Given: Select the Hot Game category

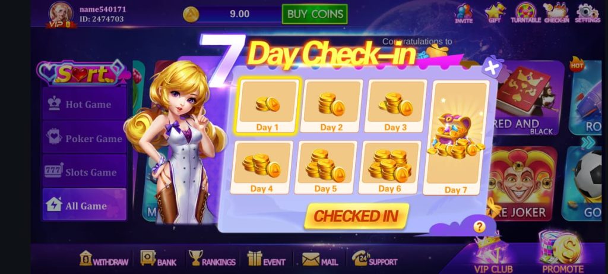Looking at the screenshot, I should pyautogui.click(x=84, y=103).
